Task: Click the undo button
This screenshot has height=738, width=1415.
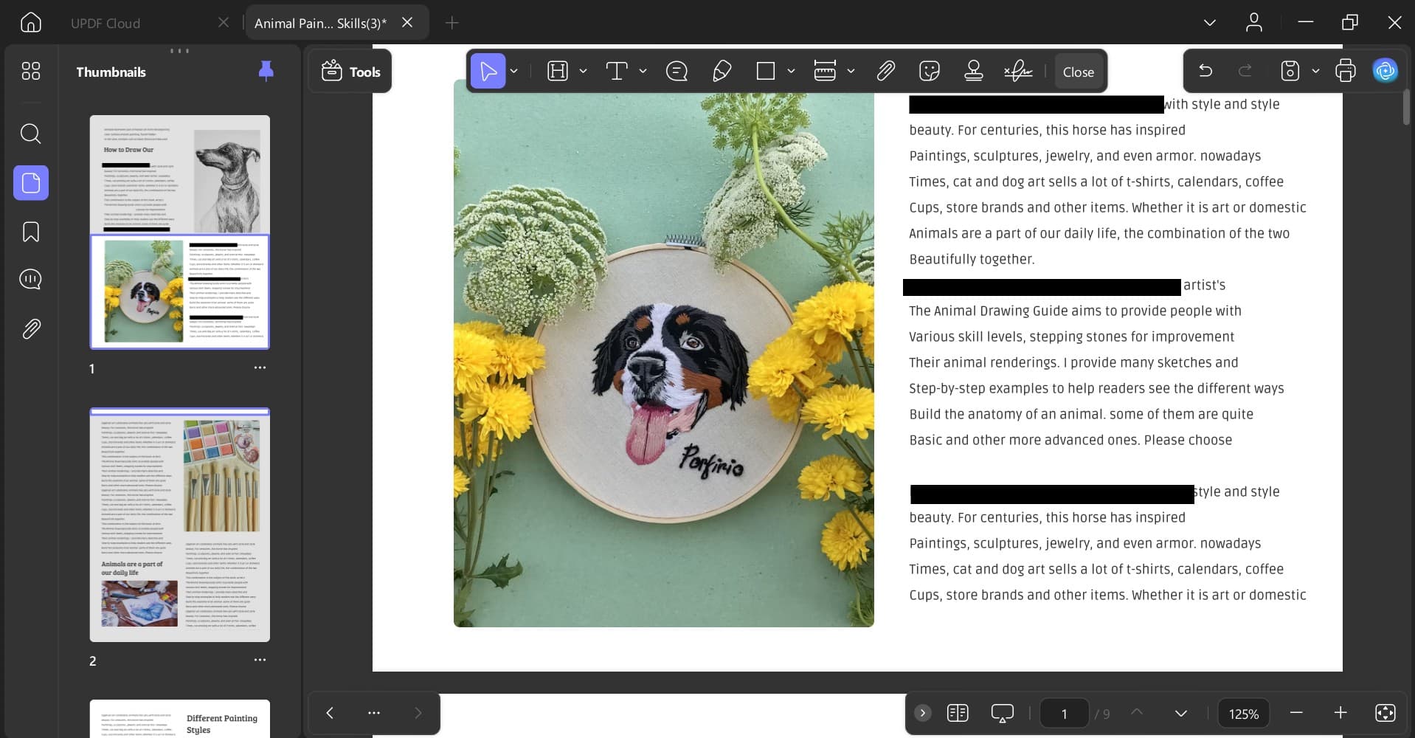Action: [1205, 71]
